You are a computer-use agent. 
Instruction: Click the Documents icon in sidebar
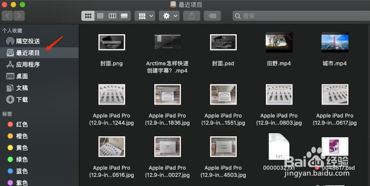10,88
